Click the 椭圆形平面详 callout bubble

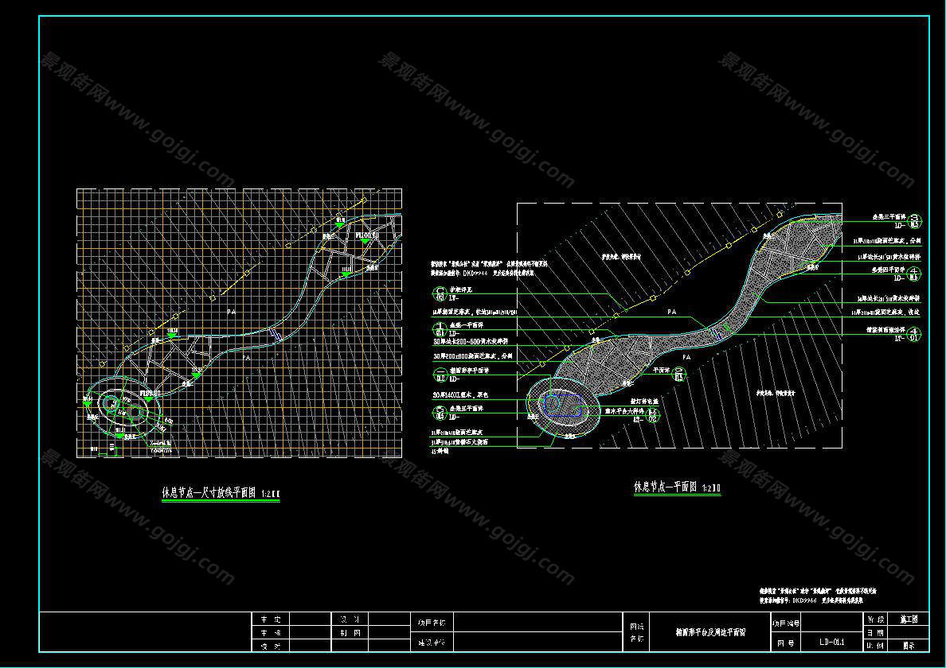[x=438, y=375]
